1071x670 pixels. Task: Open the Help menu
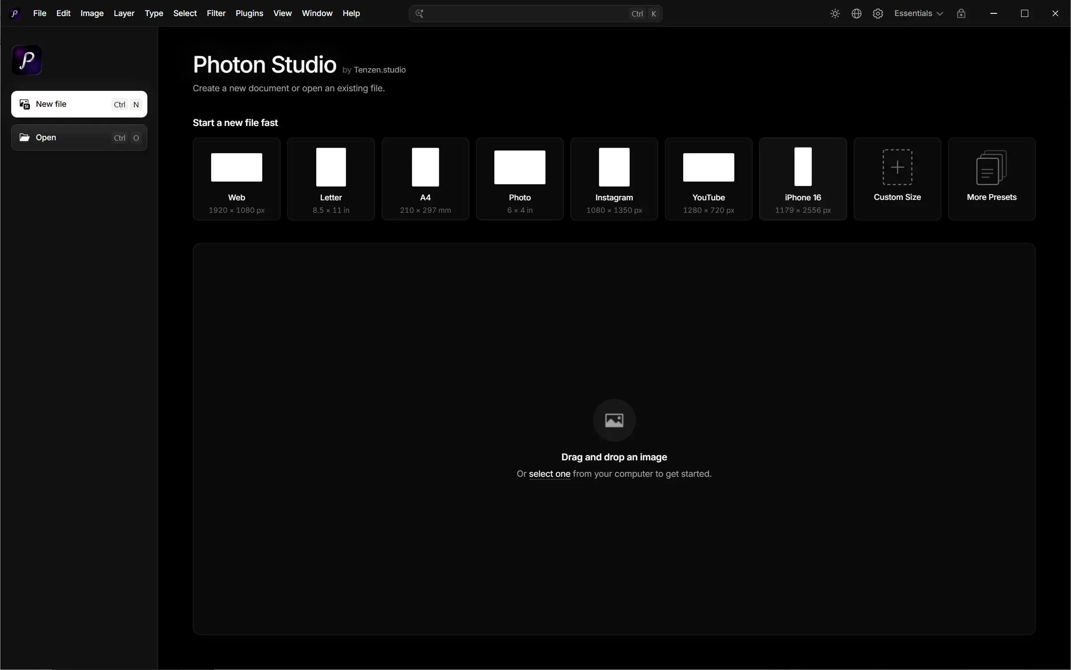[351, 13]
